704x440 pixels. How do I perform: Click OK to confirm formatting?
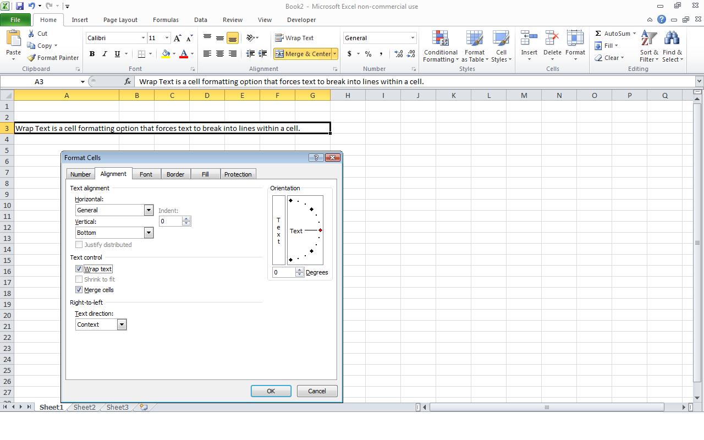coord(271,391)
